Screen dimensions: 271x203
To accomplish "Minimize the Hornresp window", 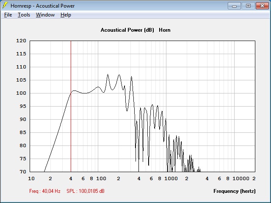I will coord(234,6).
